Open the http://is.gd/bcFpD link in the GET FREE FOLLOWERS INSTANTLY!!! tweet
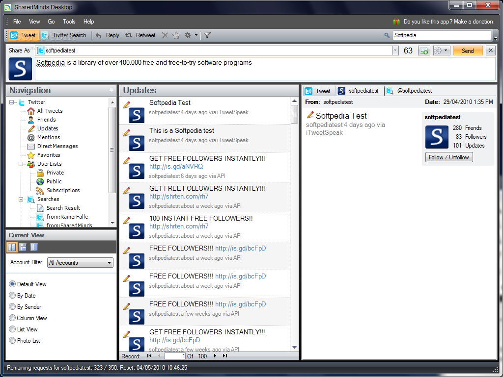503x377 pixels. [x=174, y=340]
